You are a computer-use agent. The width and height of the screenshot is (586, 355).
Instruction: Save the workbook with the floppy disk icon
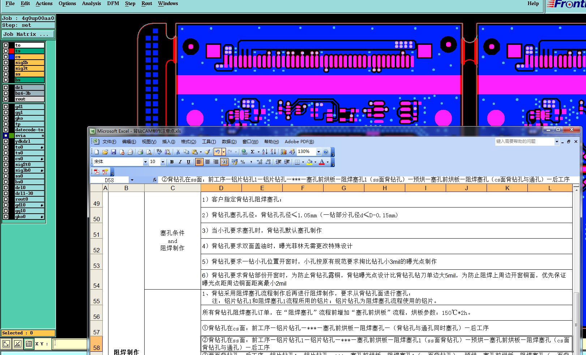click(x=114, y=152)
